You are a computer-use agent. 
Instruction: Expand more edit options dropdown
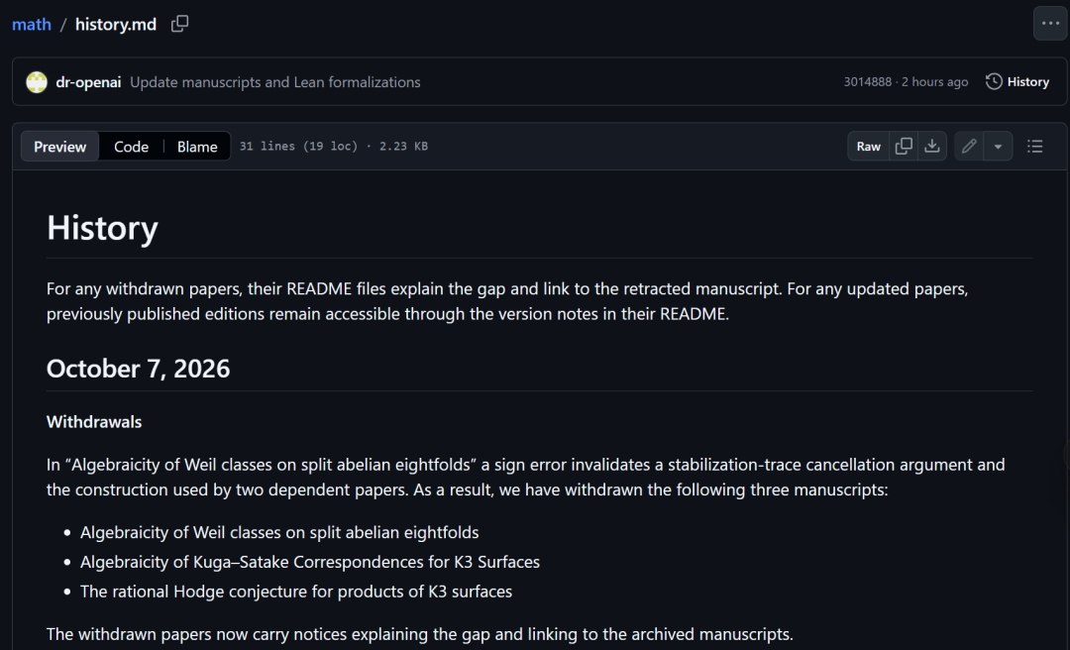click(998, 146)
